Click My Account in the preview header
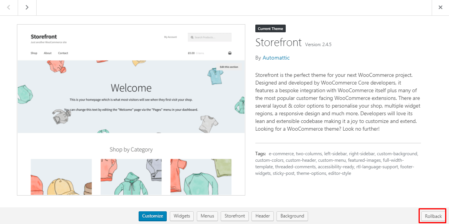The height and width of the screenshot is (224, 449). 170,37
